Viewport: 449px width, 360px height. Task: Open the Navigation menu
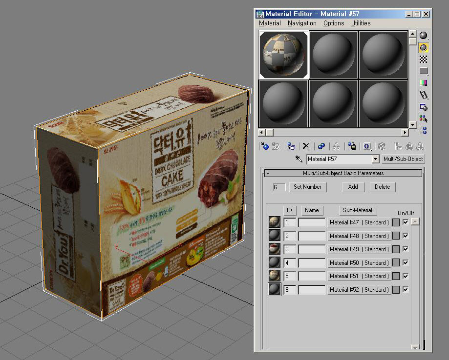(302, 23)
